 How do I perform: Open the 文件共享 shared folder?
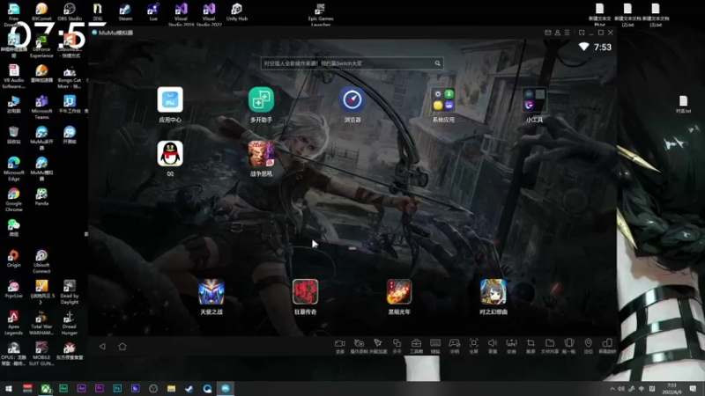[550, 346]
